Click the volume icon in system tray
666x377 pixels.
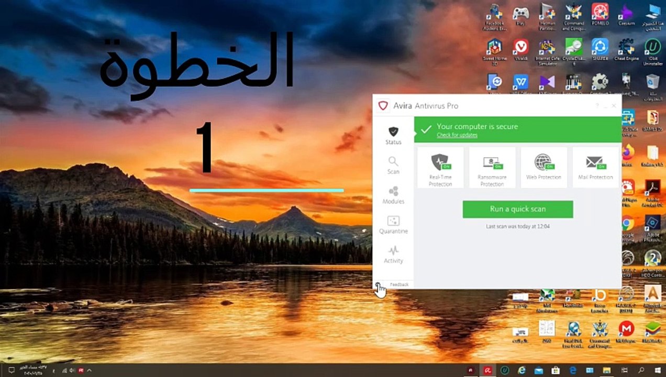tap(72, 370)
